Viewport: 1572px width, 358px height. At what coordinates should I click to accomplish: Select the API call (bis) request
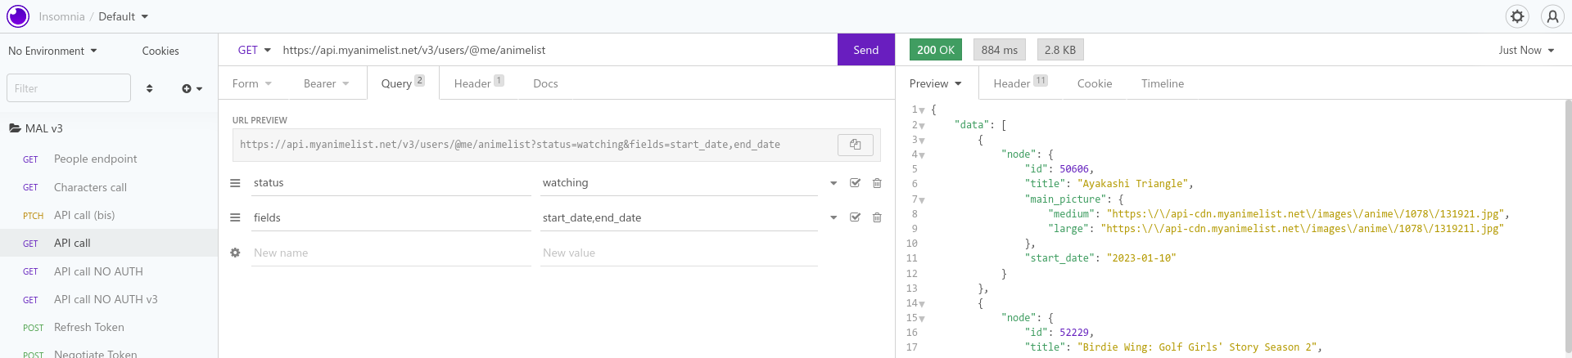click(x=109, y=215)
